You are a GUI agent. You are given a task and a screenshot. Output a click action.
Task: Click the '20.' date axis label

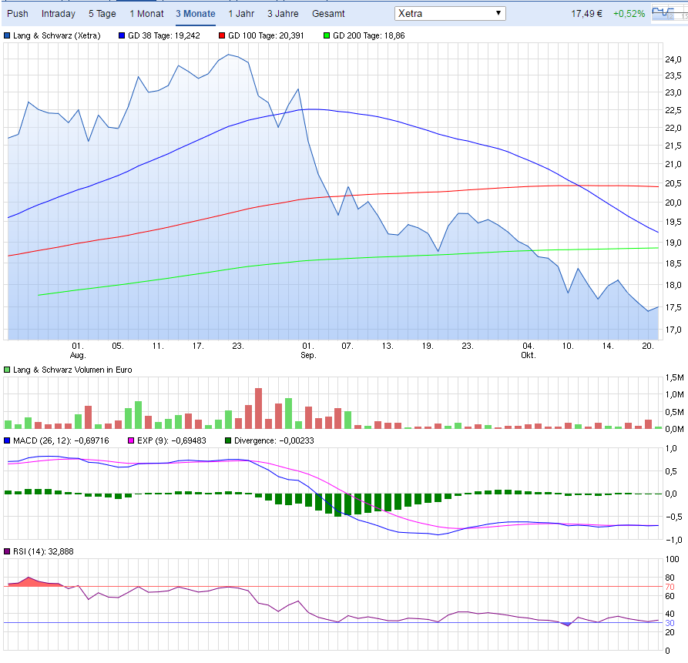click(648, 346)
